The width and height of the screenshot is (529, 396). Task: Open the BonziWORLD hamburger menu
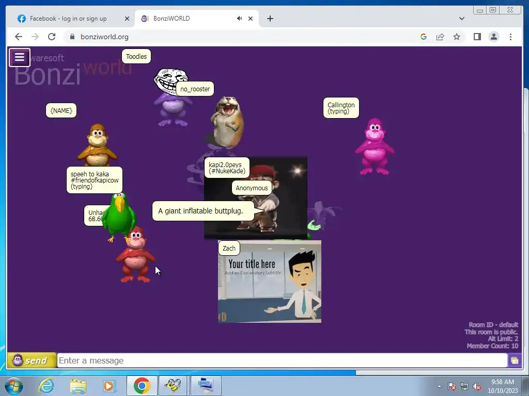click(x=20, y=57)
